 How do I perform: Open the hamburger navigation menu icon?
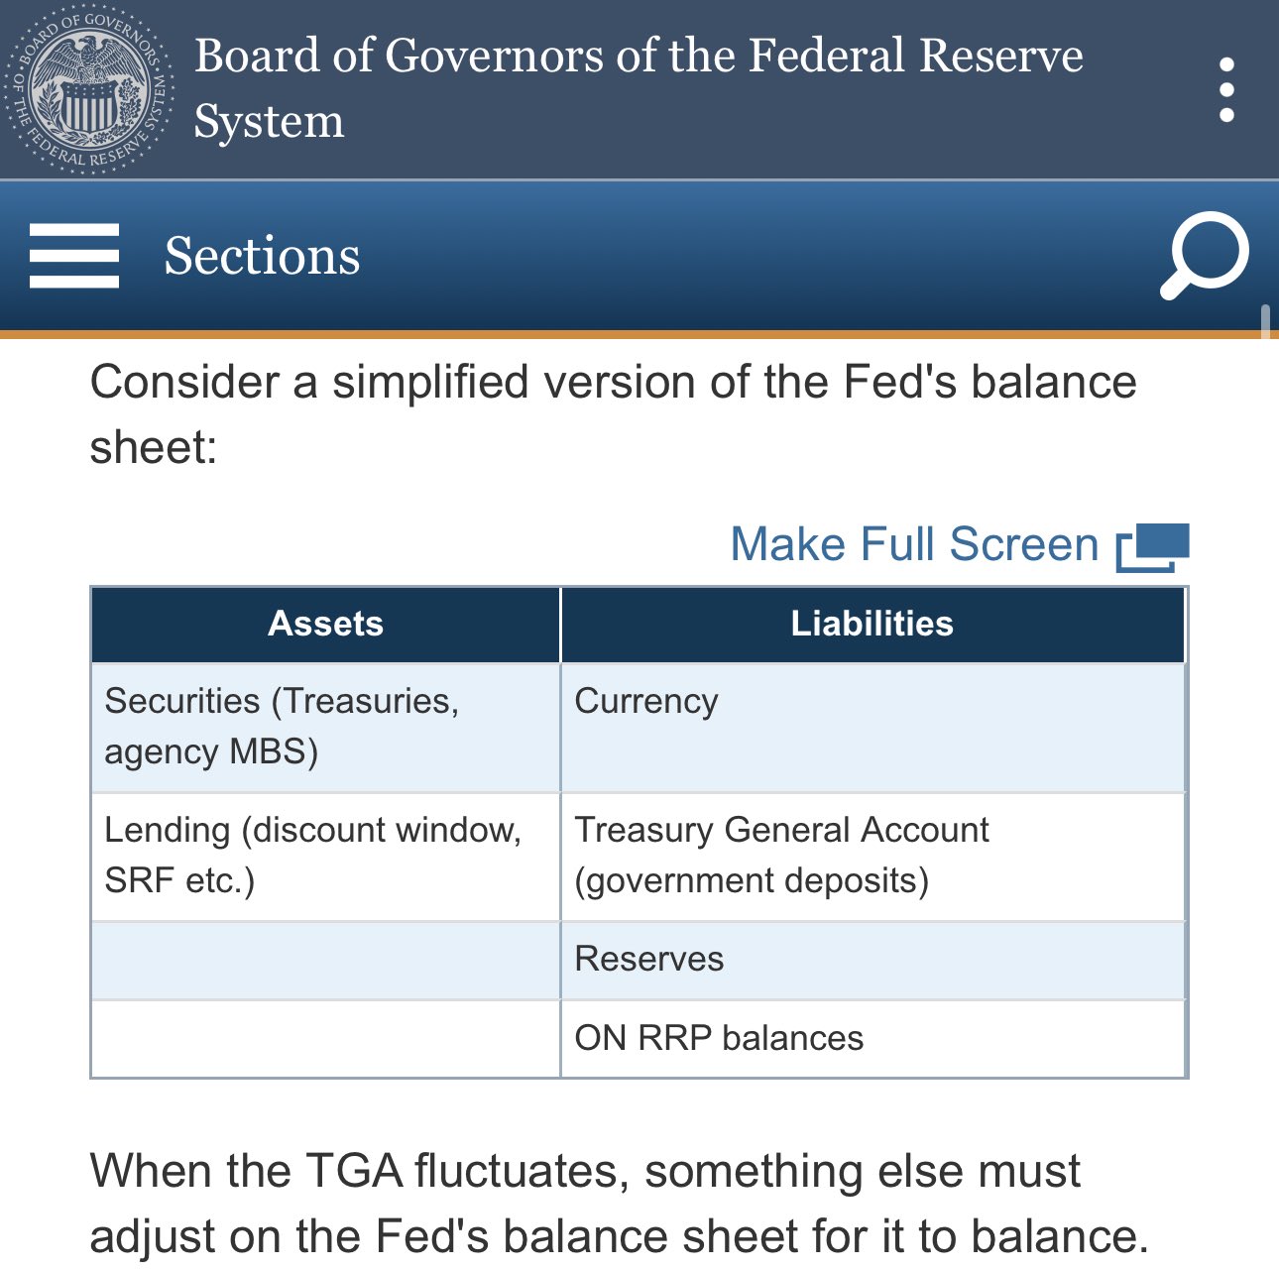tap(74, 256)
